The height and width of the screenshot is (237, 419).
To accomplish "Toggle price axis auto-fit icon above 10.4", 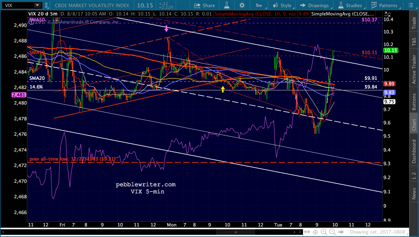I will coord(387,14).
